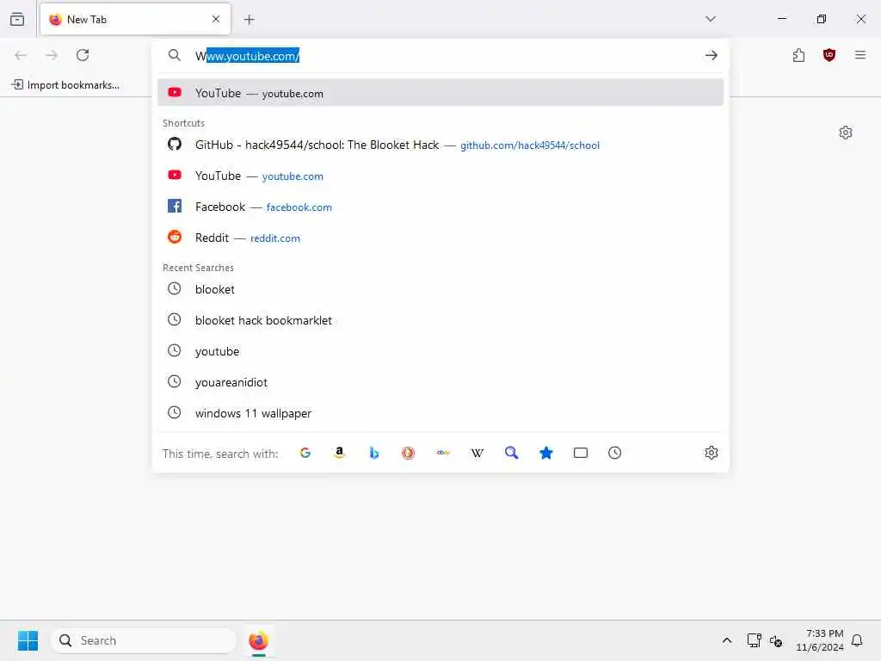
Task: Select recent search "blooket hack bookmarklet"
Action: pyautogui.click(x=440, y=320)
